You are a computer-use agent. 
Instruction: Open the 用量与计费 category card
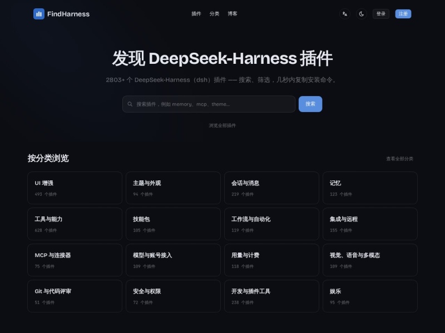(x=271, y=260)
